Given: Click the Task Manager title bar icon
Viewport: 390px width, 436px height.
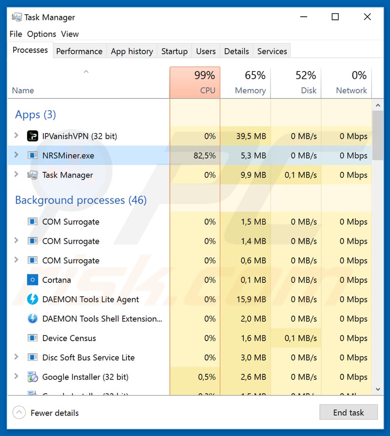Looking at the screenshot, I should point(17,17).
